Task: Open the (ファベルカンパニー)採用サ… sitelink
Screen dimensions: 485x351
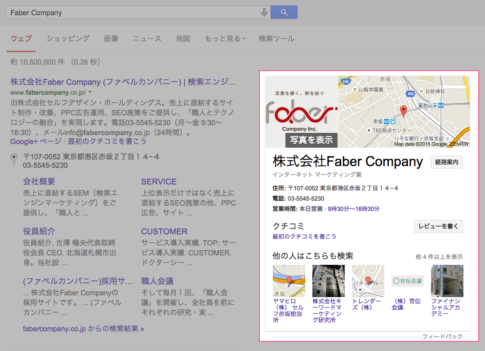Action: 78,281
